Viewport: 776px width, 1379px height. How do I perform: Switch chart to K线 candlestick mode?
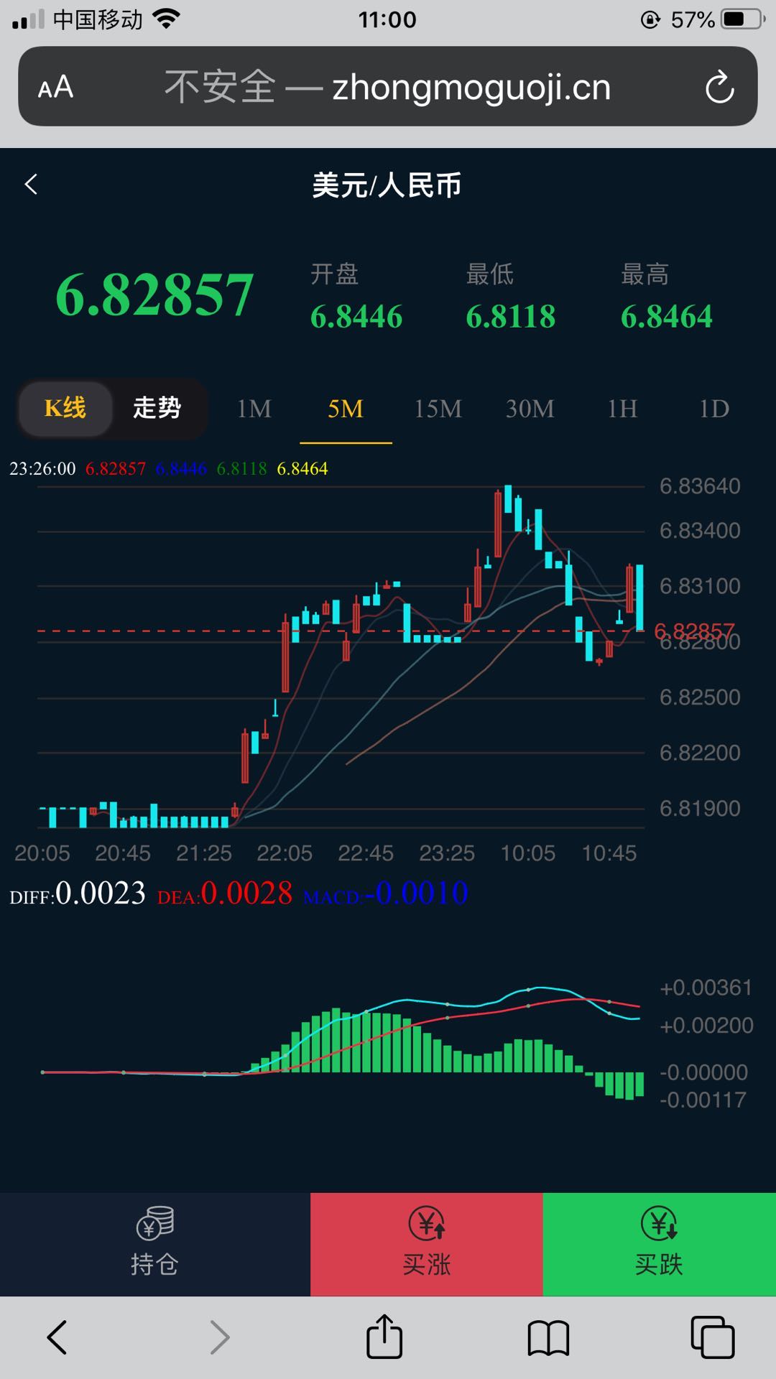(65, 408)
